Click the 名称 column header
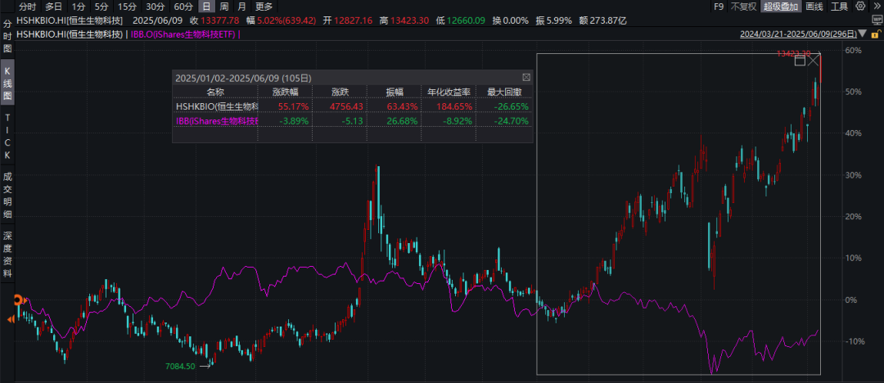The height and width of the screenshot is (383, 884). (214, 92)
